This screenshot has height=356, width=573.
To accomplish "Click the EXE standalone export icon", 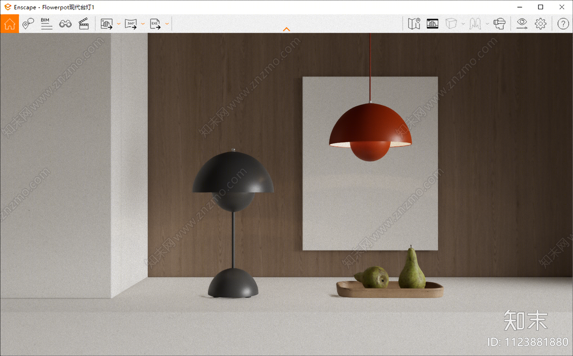I will [x=155, y=24].
